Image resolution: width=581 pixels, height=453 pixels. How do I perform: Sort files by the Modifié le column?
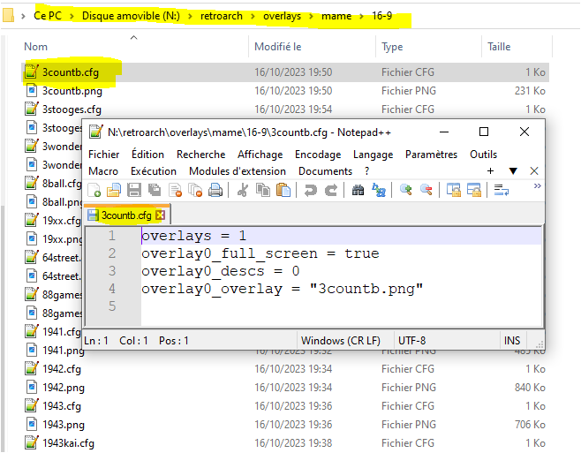(x=278, y=47)
